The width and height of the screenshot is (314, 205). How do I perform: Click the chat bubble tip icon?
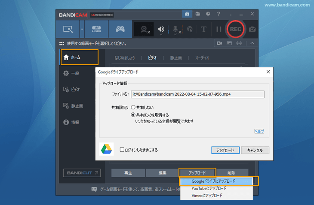point(94,189)
